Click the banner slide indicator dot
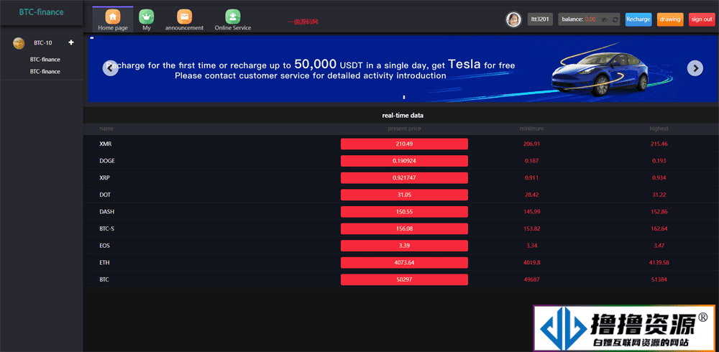This screenshot has height=352, width=719. click(404, 97)
